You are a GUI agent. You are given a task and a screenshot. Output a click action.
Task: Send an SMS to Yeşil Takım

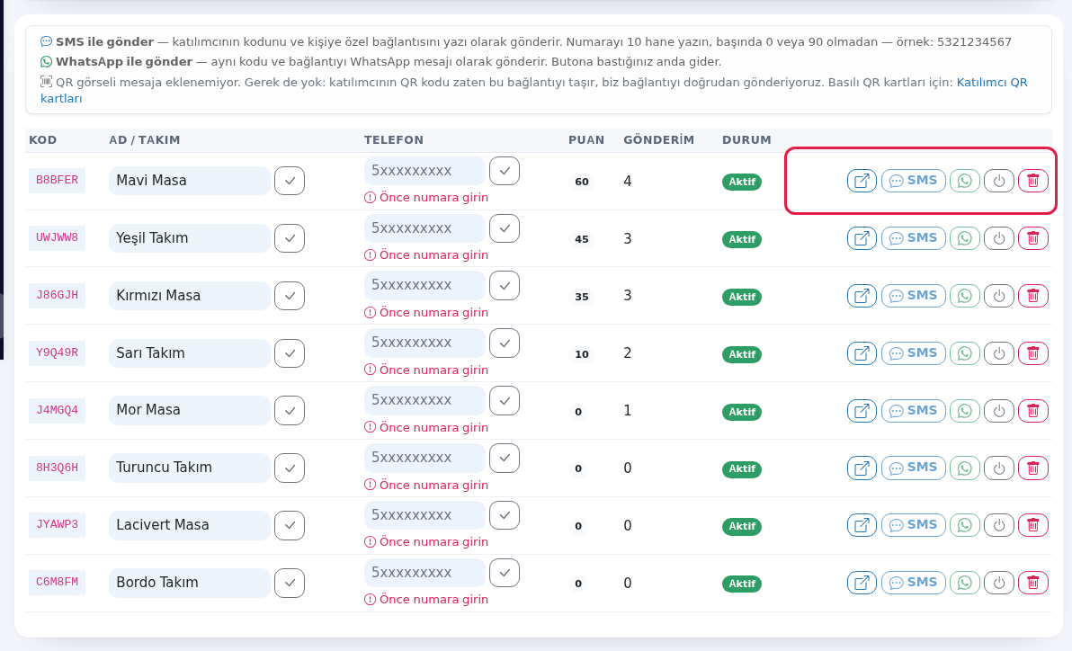pos(914,238)
